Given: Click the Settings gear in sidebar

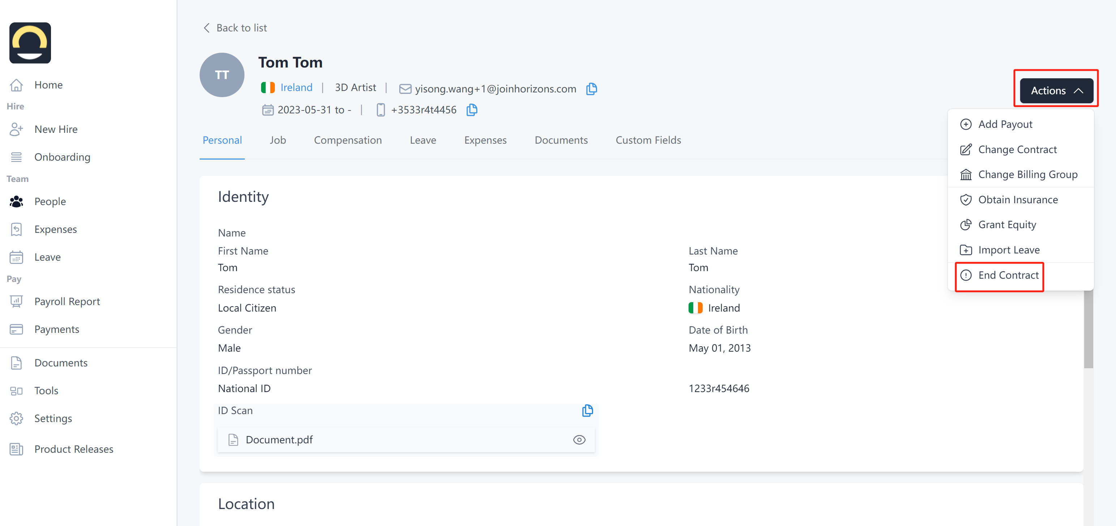Looking at the screenshot, I should tap(17, 418).
